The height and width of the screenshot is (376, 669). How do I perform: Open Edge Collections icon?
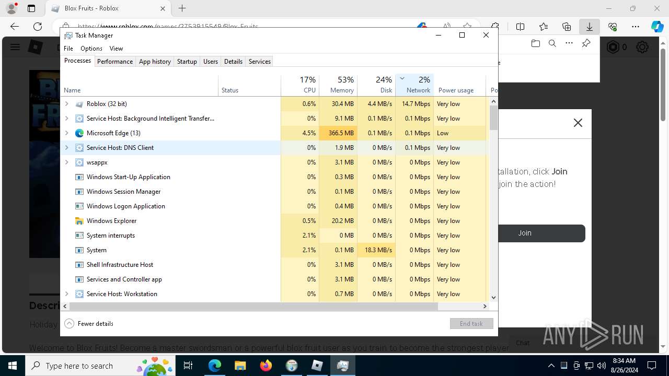[567, 27]
